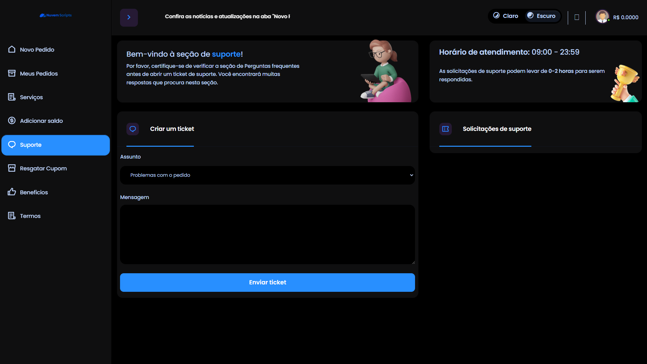Expand the sidebar with the arrow button

click(x=129, y=18)
